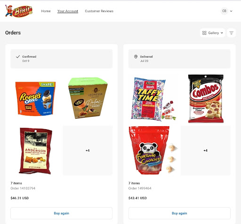View the Fortune Cookies bag image
This screenshot has height=224, width=241.
point(153,150)
